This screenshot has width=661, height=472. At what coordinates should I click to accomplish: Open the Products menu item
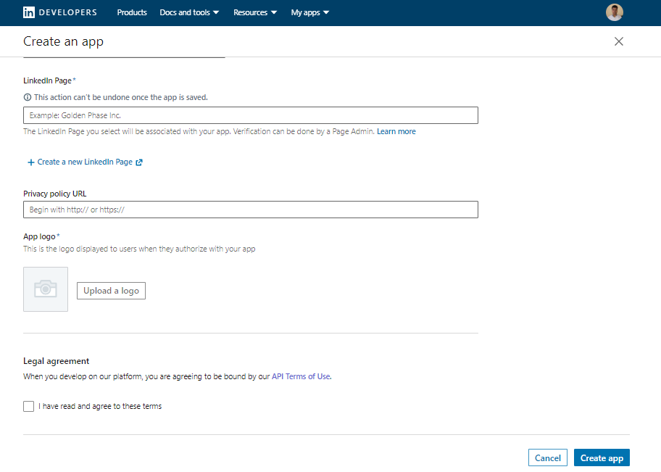pos(132,12)
